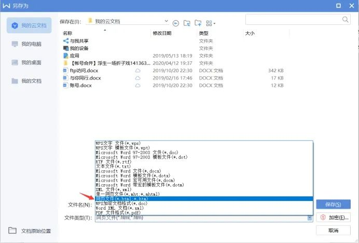Open the 保存在 location dropdown

click(127, 22)
